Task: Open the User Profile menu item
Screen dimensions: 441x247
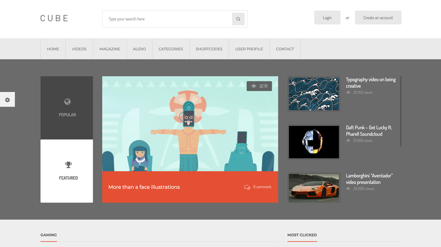Action: point(249,49)
